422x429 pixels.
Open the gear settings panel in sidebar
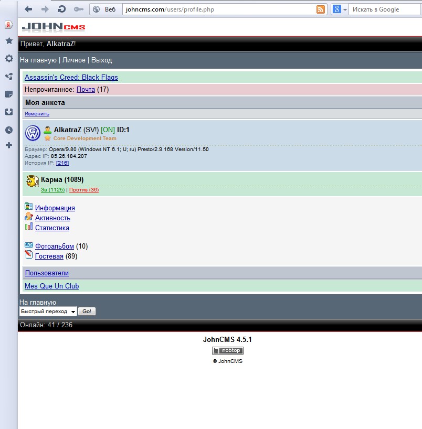coord(9,58)
